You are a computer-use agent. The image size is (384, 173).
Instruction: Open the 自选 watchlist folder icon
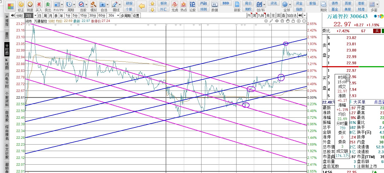(x=103, y=4)
